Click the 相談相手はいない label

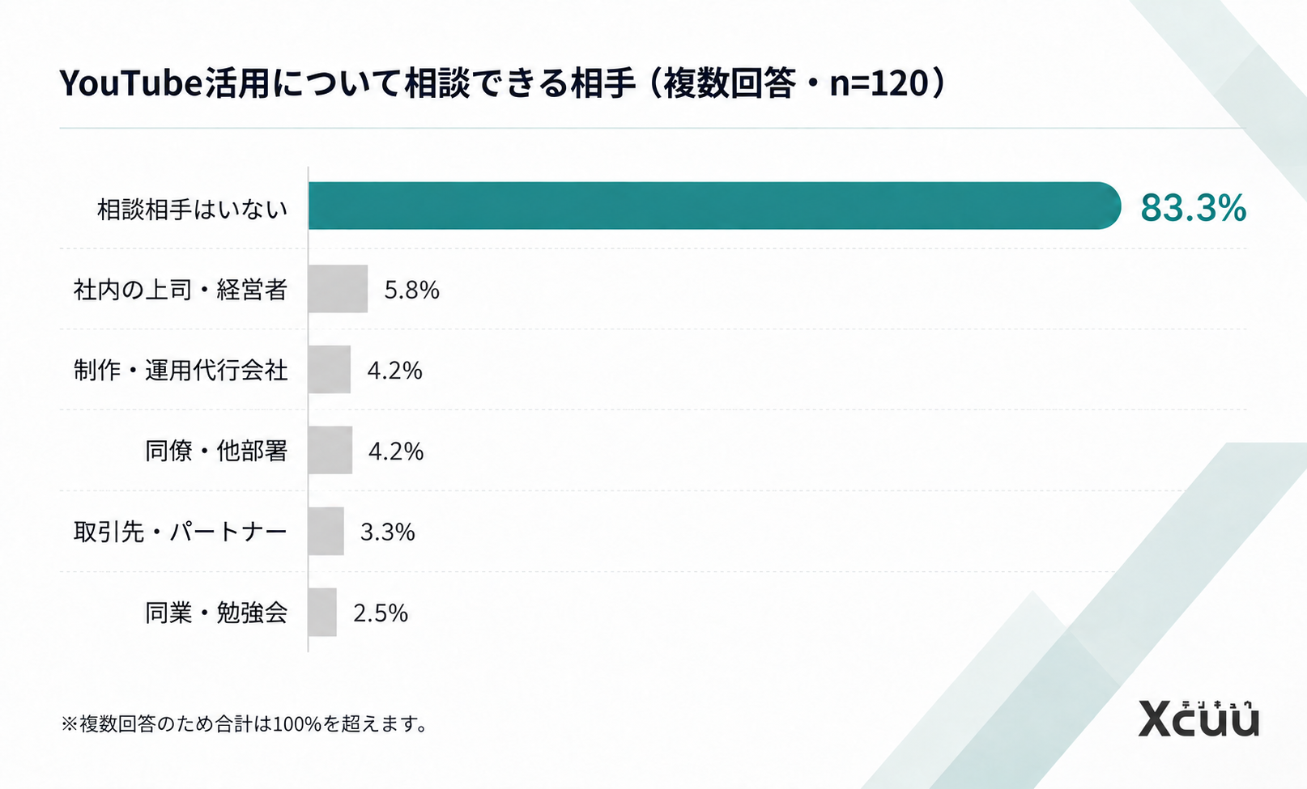point(193,210)
